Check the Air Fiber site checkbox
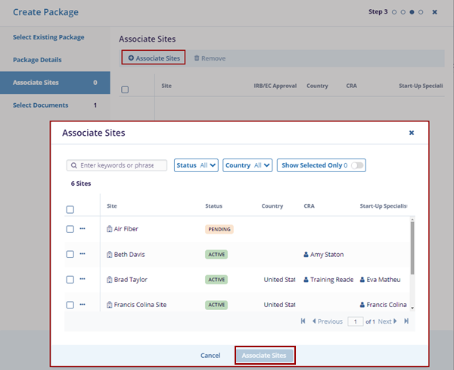The width and height of the screenshot is (454, 370). coord(70,229)
